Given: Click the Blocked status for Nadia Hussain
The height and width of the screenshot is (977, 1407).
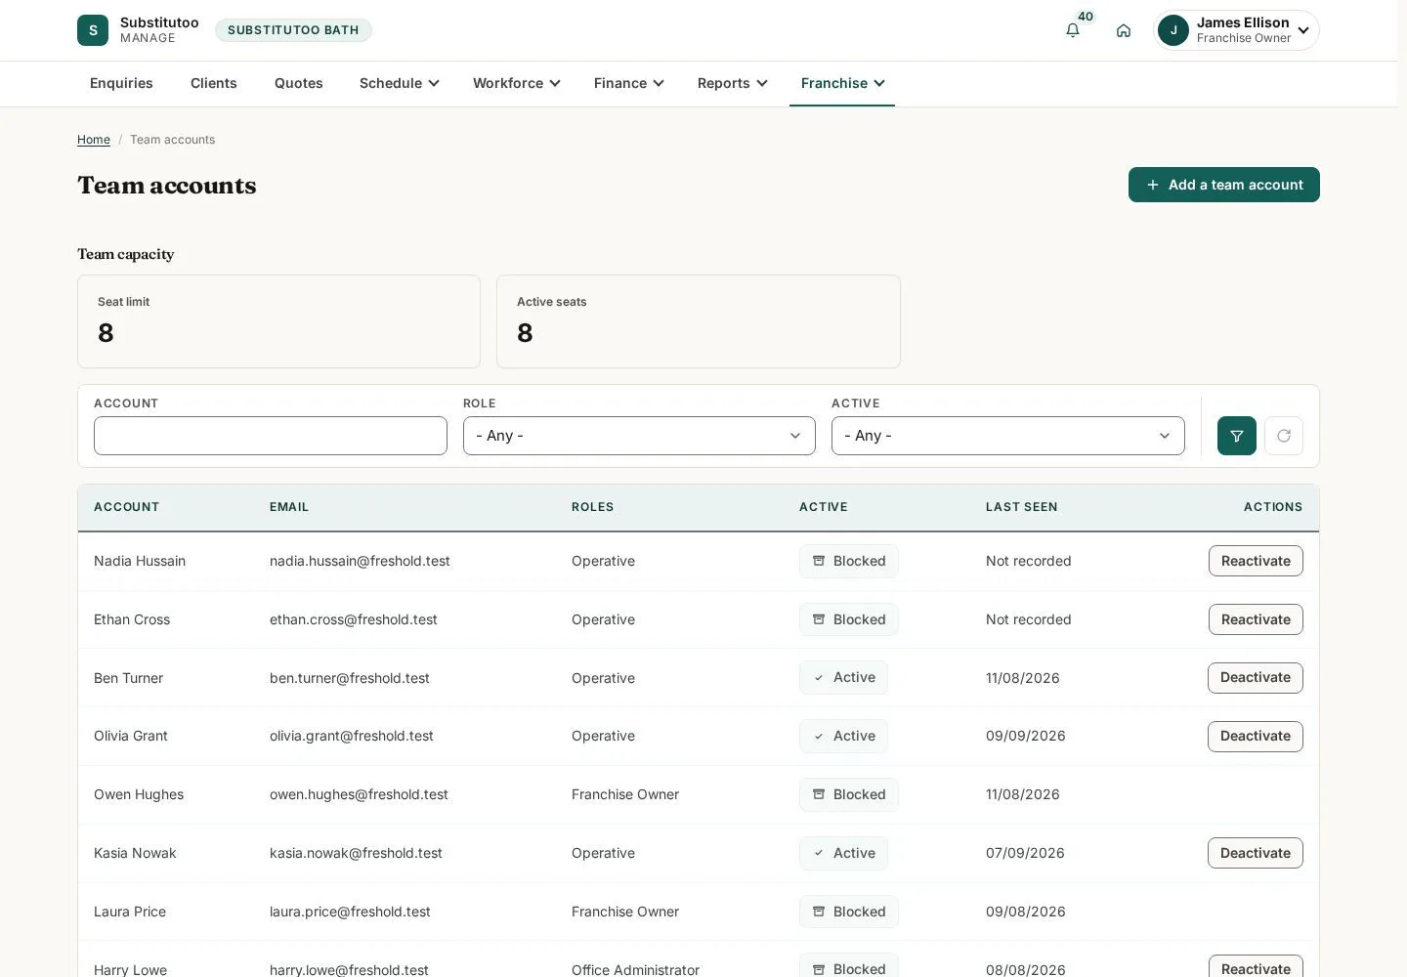Looking at the screenshot, I should coord(849,561).
